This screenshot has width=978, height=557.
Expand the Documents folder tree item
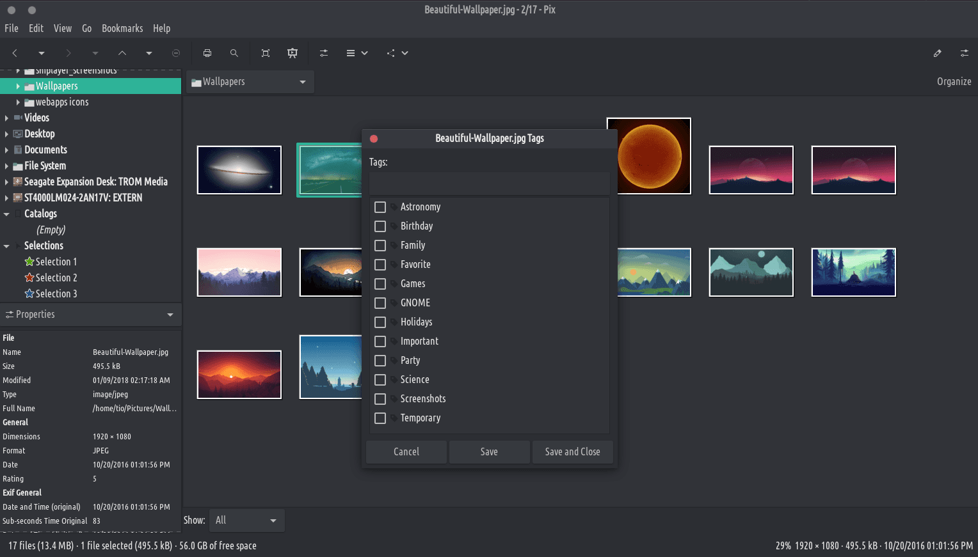pos(6,150)
